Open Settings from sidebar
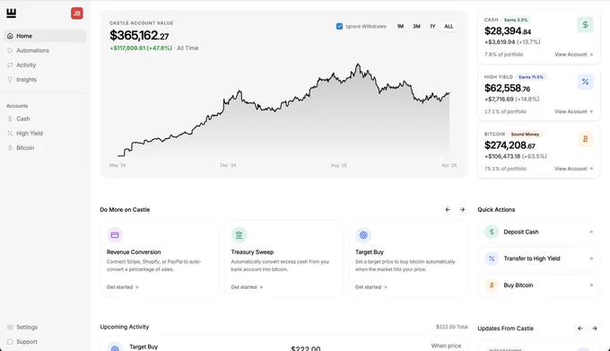Screen dimensions: 610x351 [45, 328]
